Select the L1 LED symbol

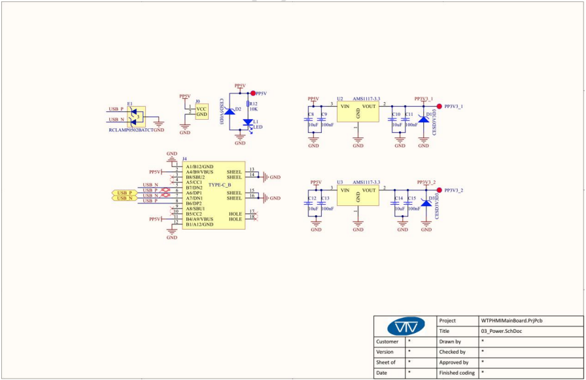coord(248,122)
